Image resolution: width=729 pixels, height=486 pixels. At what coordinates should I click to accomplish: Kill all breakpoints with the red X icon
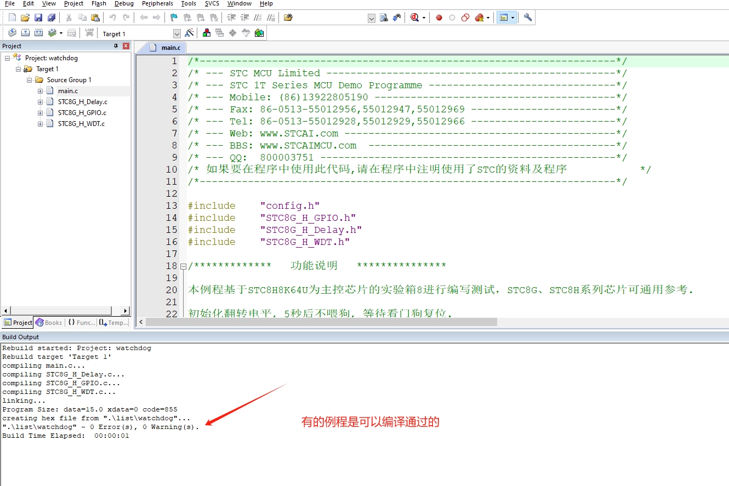(x=480, y=18)
